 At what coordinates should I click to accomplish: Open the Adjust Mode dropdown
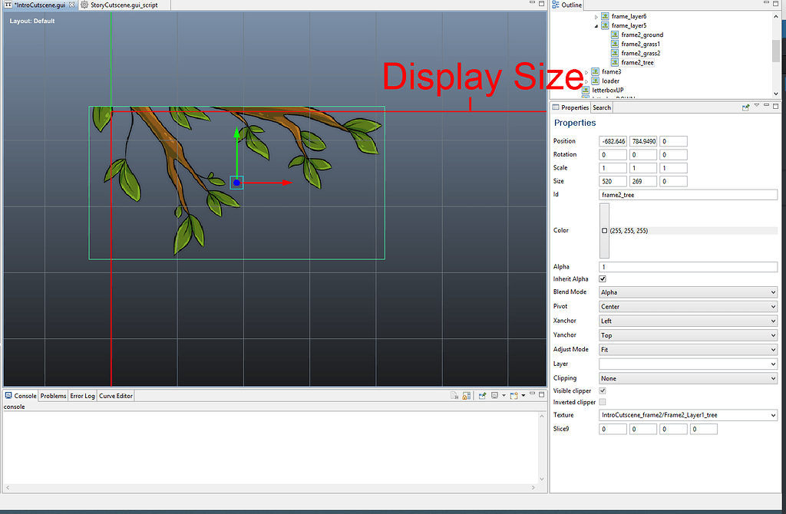click(x=687, y=349)
